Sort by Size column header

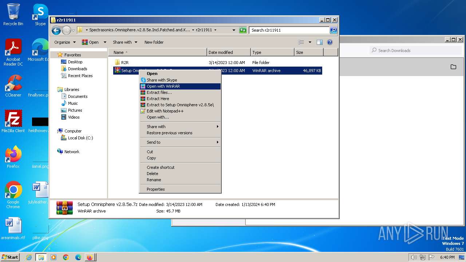309,52
